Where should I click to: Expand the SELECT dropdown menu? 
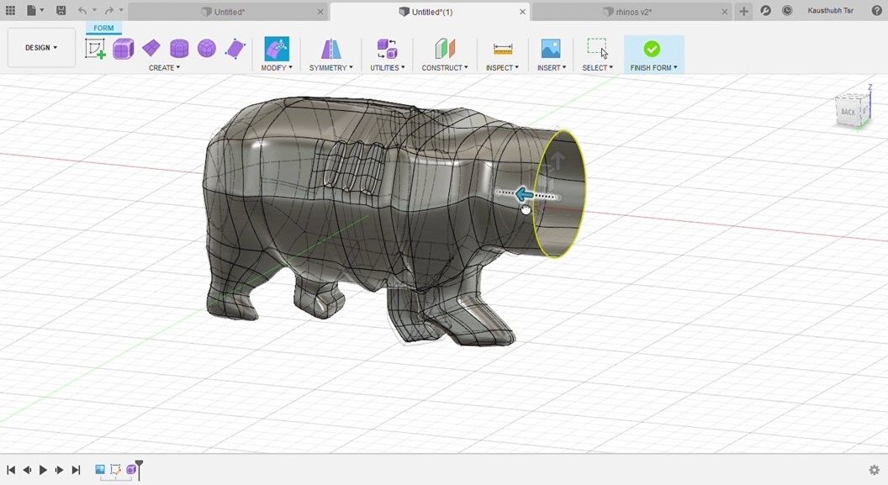coord(598,67)
